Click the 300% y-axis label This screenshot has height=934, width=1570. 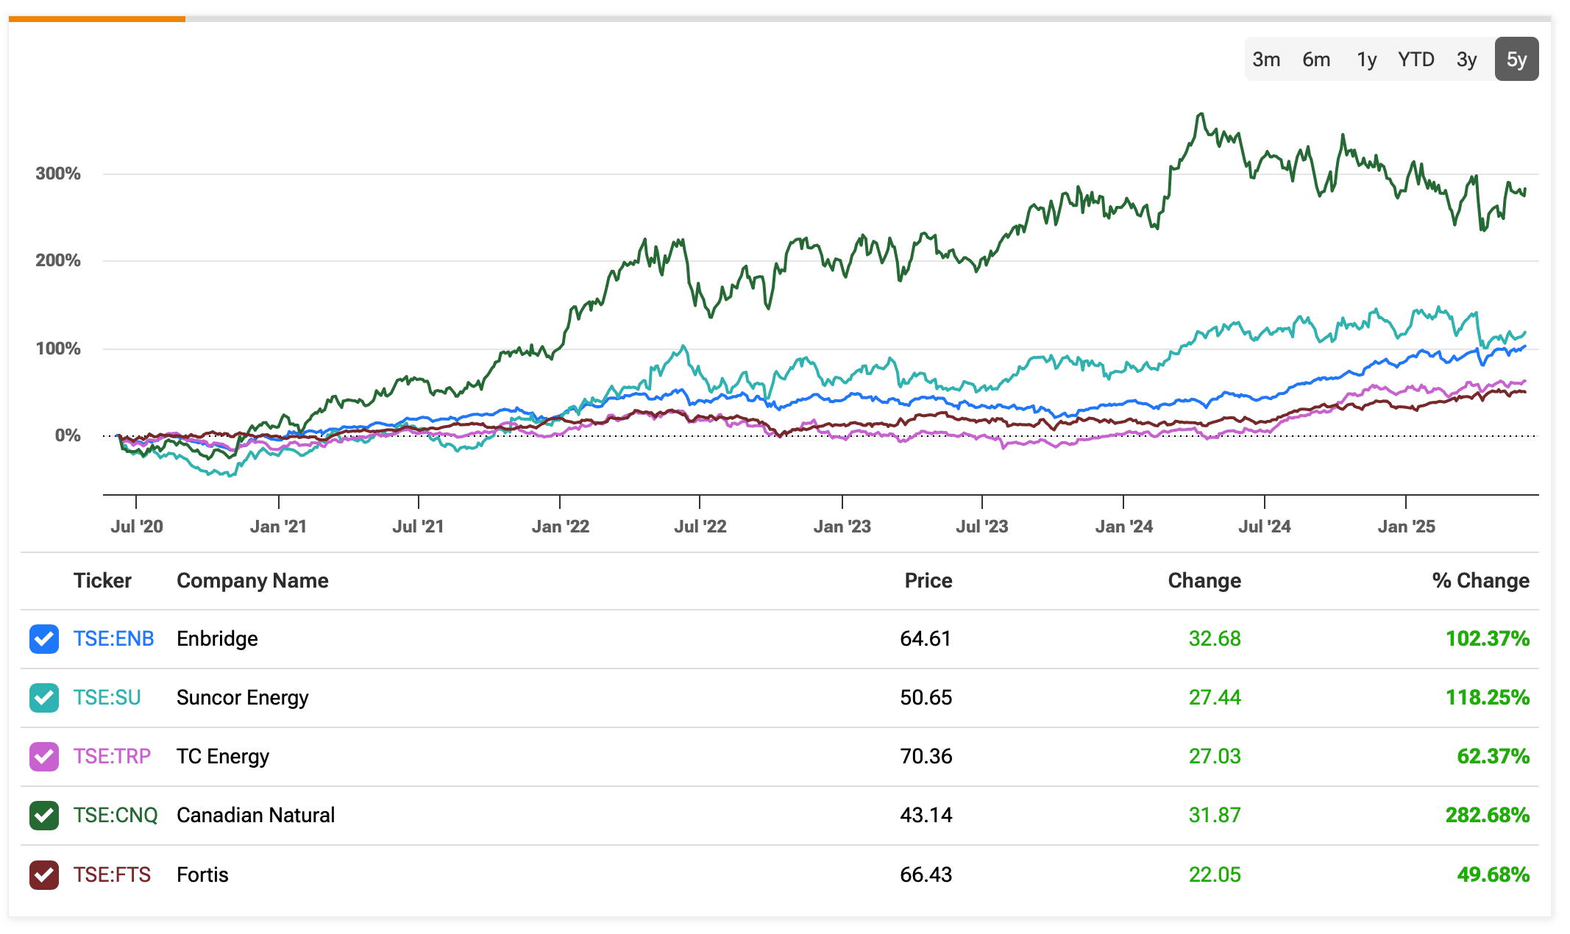click(x=58, y=174)
